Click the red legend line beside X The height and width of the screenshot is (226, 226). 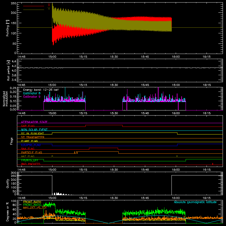tap(34, 6)
